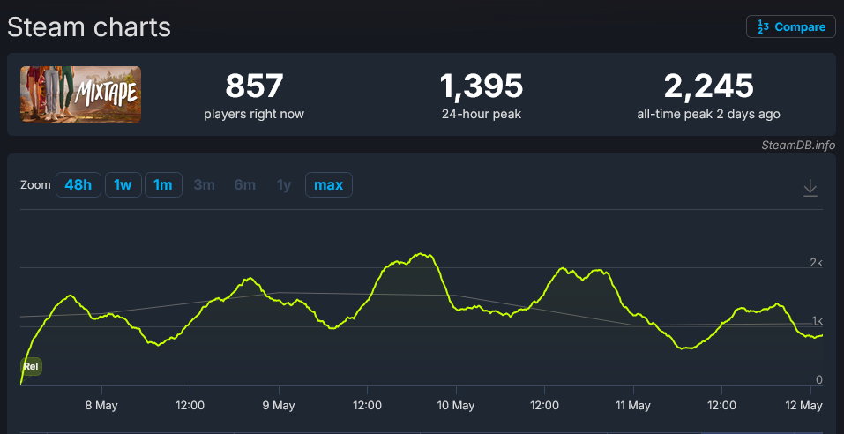Select the 1w zoom range
Image resolution: width=844 pixels, height=434 pixels.
[123, 184]
